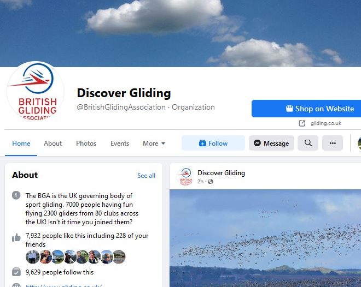Screen dimensions: 361x287
Task: Click the public globe icon on the post
Action: [211, 182]
